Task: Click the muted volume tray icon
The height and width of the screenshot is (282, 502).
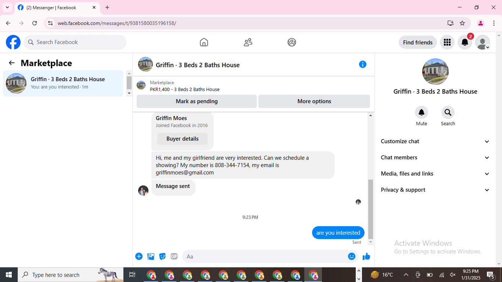Action: click(453, 275)
